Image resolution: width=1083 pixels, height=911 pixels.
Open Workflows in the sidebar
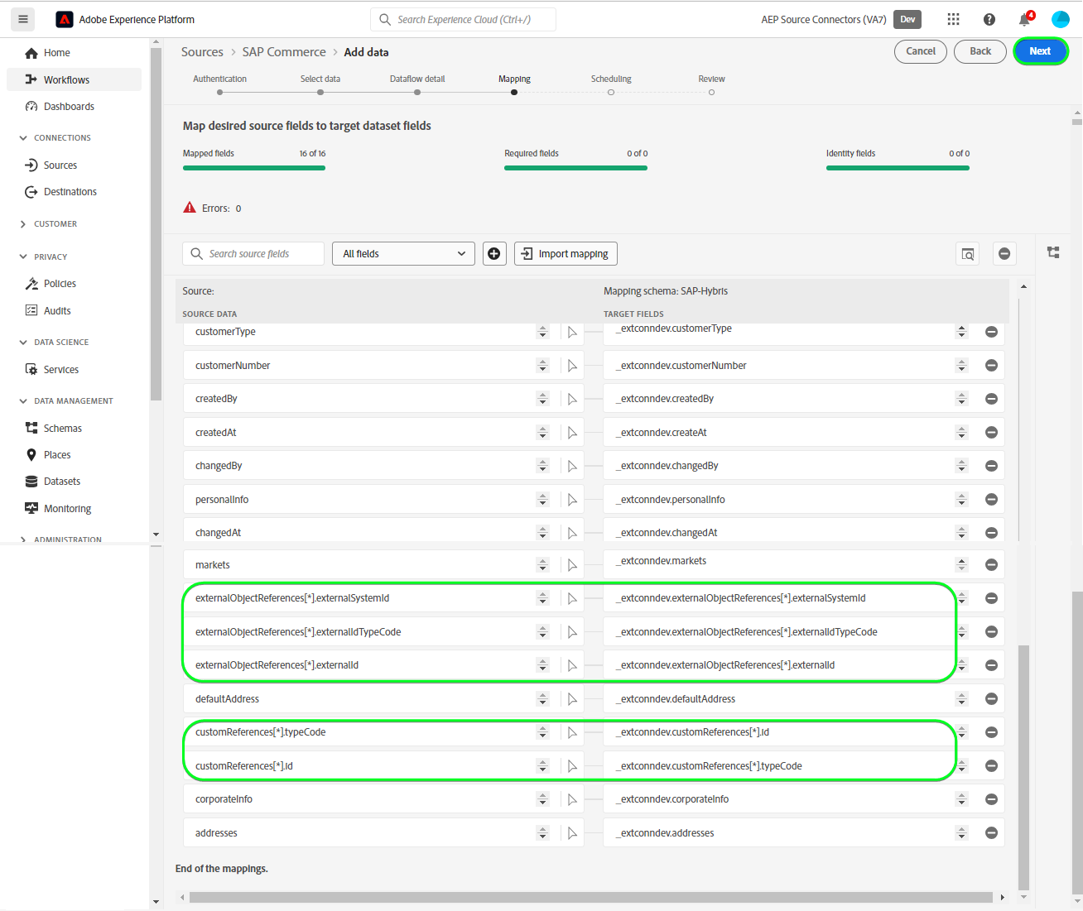(74, 79)
